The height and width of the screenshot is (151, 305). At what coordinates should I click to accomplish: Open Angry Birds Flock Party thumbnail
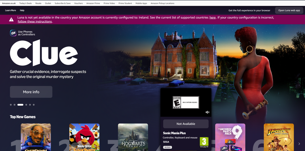(x=84, y=137)
